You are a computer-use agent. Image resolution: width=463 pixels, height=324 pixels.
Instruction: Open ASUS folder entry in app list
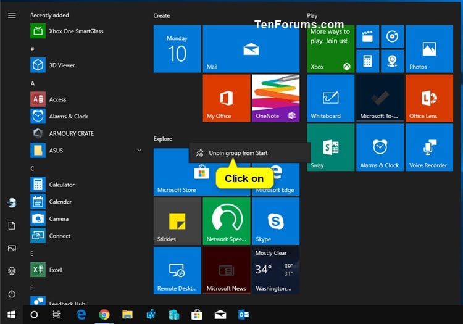[86, 151]
